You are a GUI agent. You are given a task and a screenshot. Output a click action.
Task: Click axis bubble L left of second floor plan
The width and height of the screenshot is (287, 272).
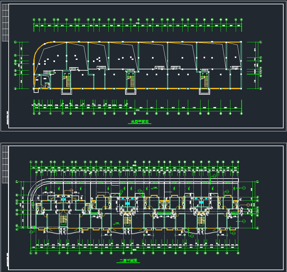click(x=17, y=182)
